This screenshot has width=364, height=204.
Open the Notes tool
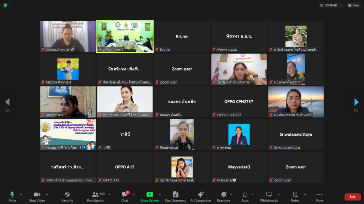click(x=295, y=196)
